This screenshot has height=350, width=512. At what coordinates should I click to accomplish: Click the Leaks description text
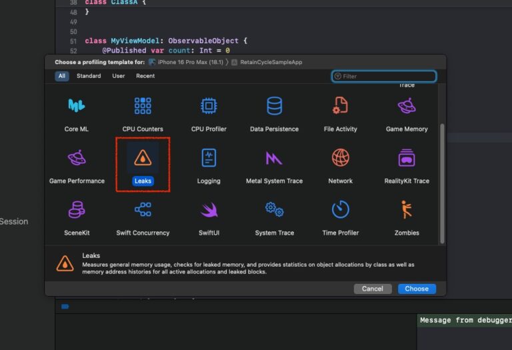(248, 268)
